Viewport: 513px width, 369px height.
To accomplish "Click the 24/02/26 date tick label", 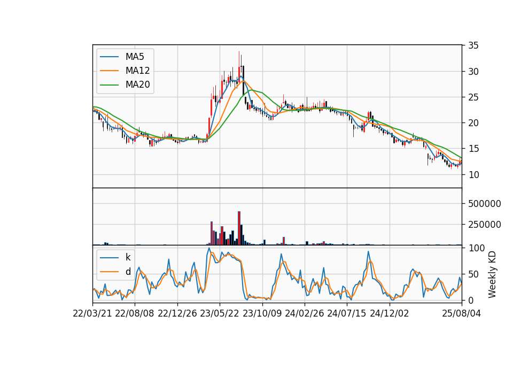I will point(305,313).
